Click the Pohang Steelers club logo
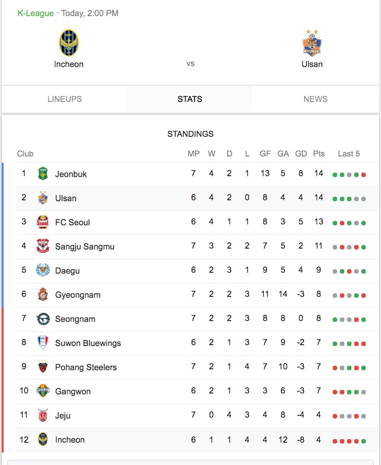The height and width of the screenshot is (465, 381). [42, 367]
